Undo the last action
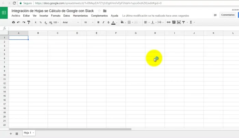The height and width of the screenshot is (138, 239). coord(18,22)
